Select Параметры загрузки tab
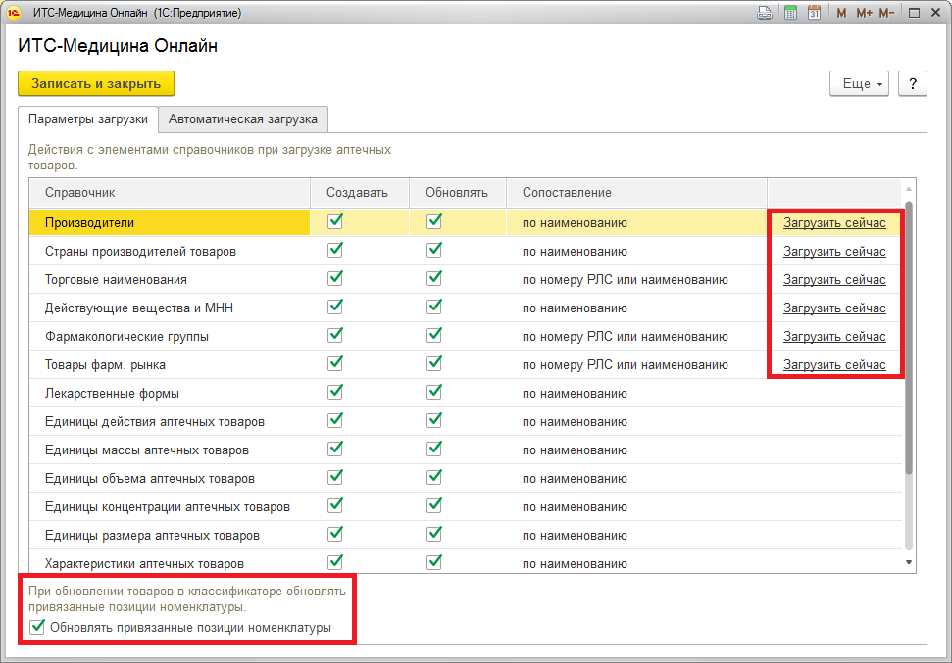Screen dimensions: 952x663 tap(88, 119)
